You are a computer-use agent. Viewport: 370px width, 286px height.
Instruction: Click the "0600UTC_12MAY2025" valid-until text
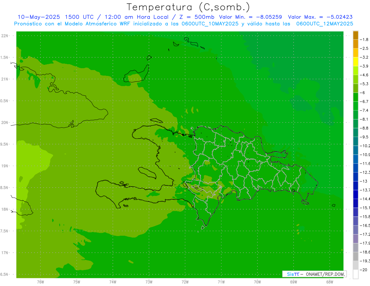[325, 24]
